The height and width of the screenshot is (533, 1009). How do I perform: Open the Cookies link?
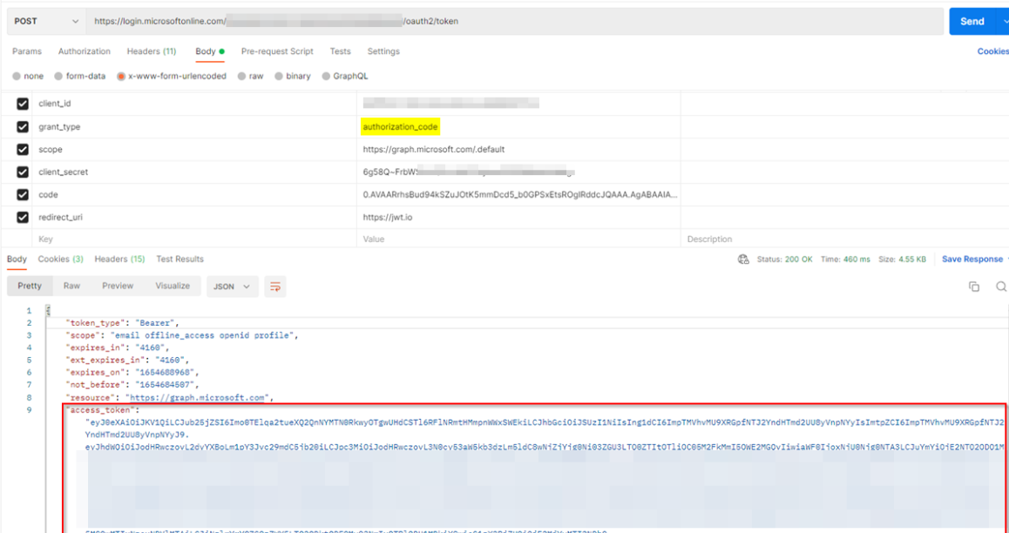click(x=993, y=51)
